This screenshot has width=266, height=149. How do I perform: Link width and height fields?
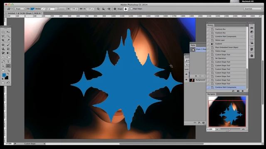pyautogui.click(x=81, y=9)
